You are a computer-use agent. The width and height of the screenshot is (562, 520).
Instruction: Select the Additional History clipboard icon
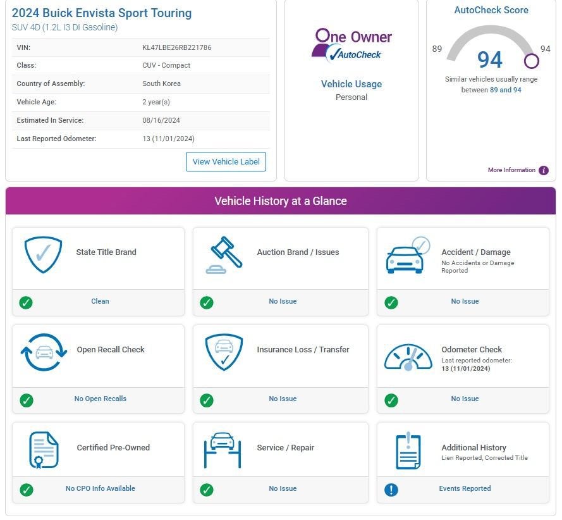pos(408,450)
